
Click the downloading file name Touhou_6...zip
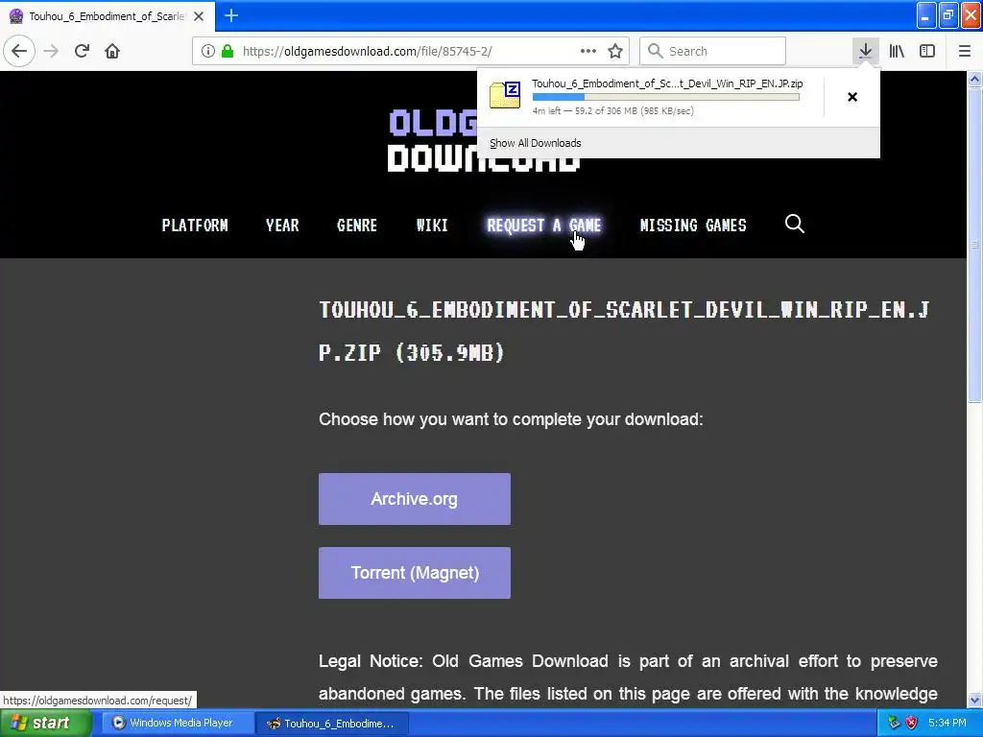[x=667, y=83]
